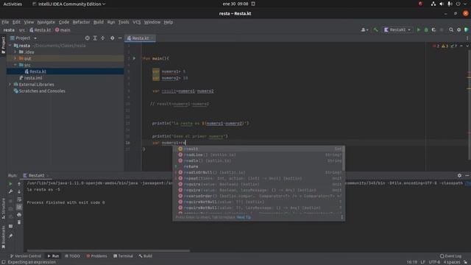Expand the .idea folder
The width and height of the screenshot is (471, 265).
pos(15,52)
